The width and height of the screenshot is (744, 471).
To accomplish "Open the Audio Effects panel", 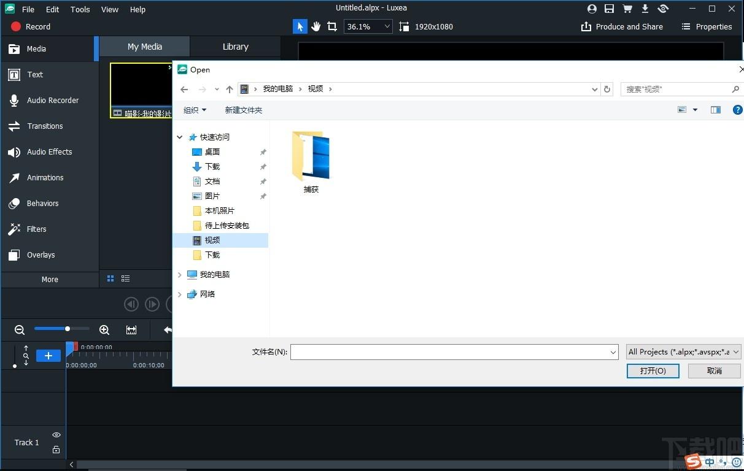I will (49, 151).
